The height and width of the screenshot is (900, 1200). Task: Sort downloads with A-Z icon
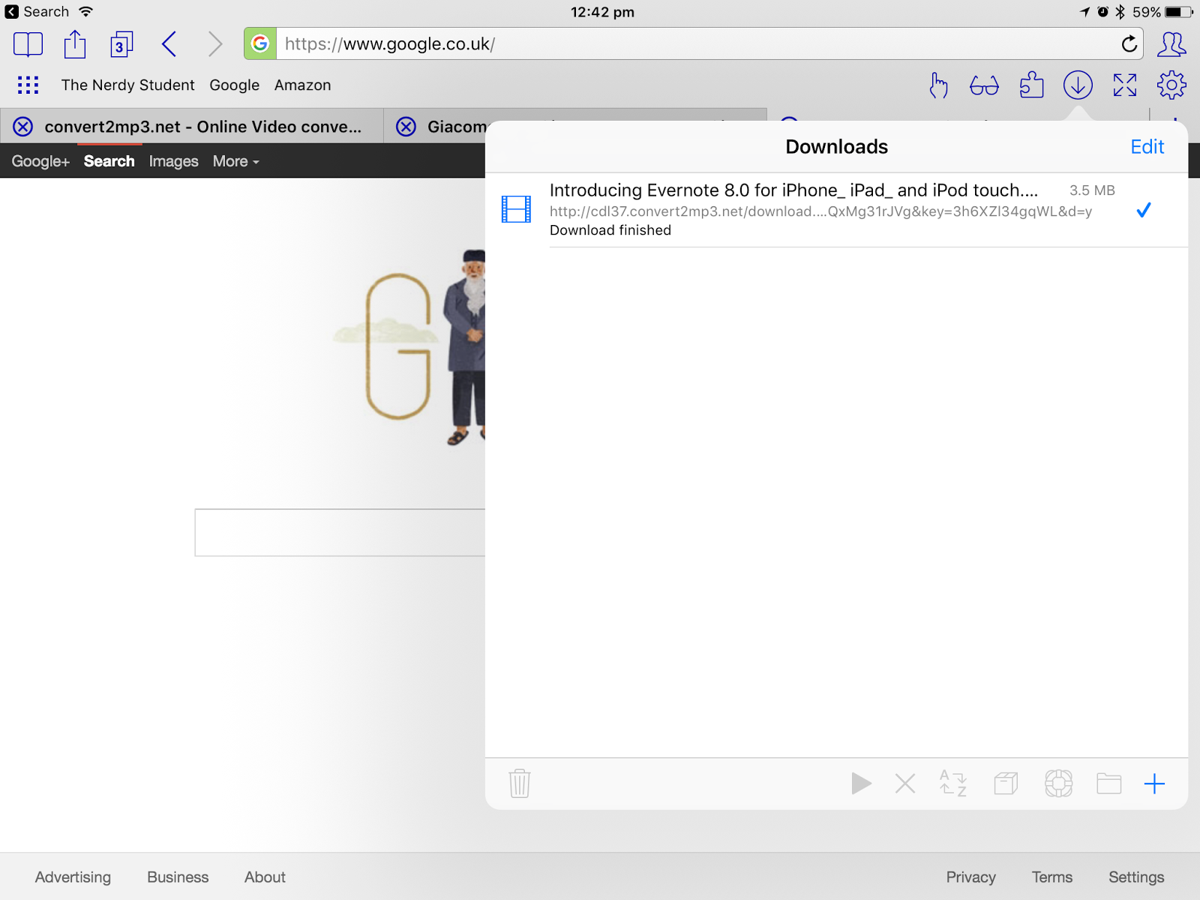(x=953, y=783)
